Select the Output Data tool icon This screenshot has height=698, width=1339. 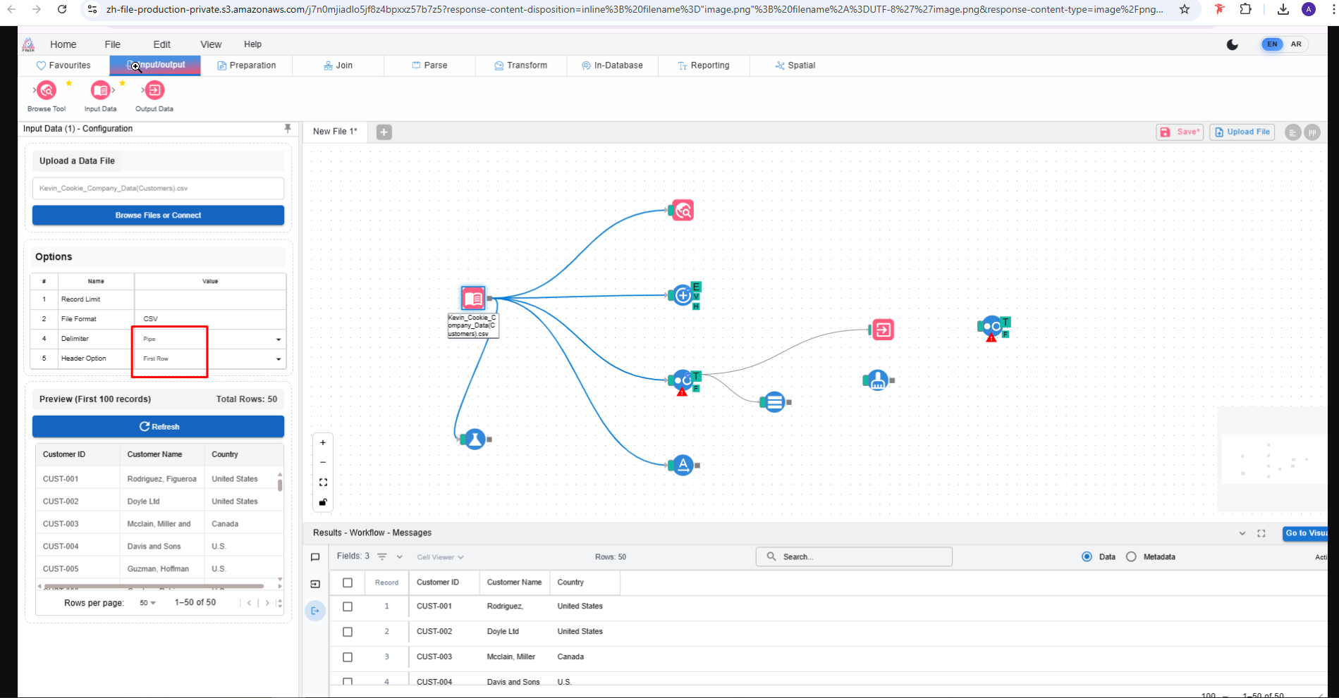point(154,91)
